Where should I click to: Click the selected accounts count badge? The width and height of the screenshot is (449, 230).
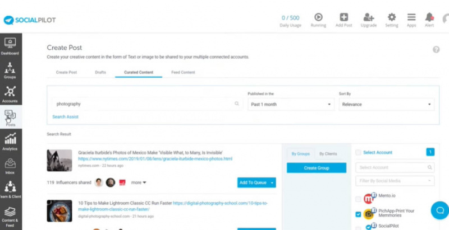pyautogui.click(x=430, y=152)
